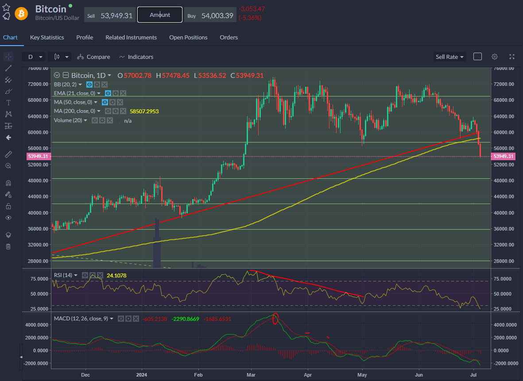
Task: Select the text annotation tool
Action: (x=8, y=103)
